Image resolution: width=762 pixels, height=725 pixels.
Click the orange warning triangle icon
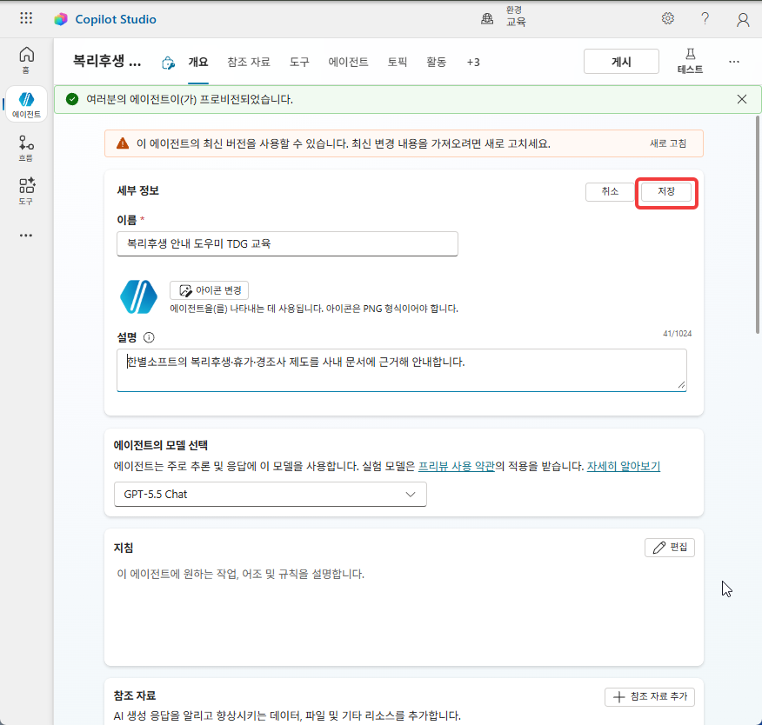point(123,143)
